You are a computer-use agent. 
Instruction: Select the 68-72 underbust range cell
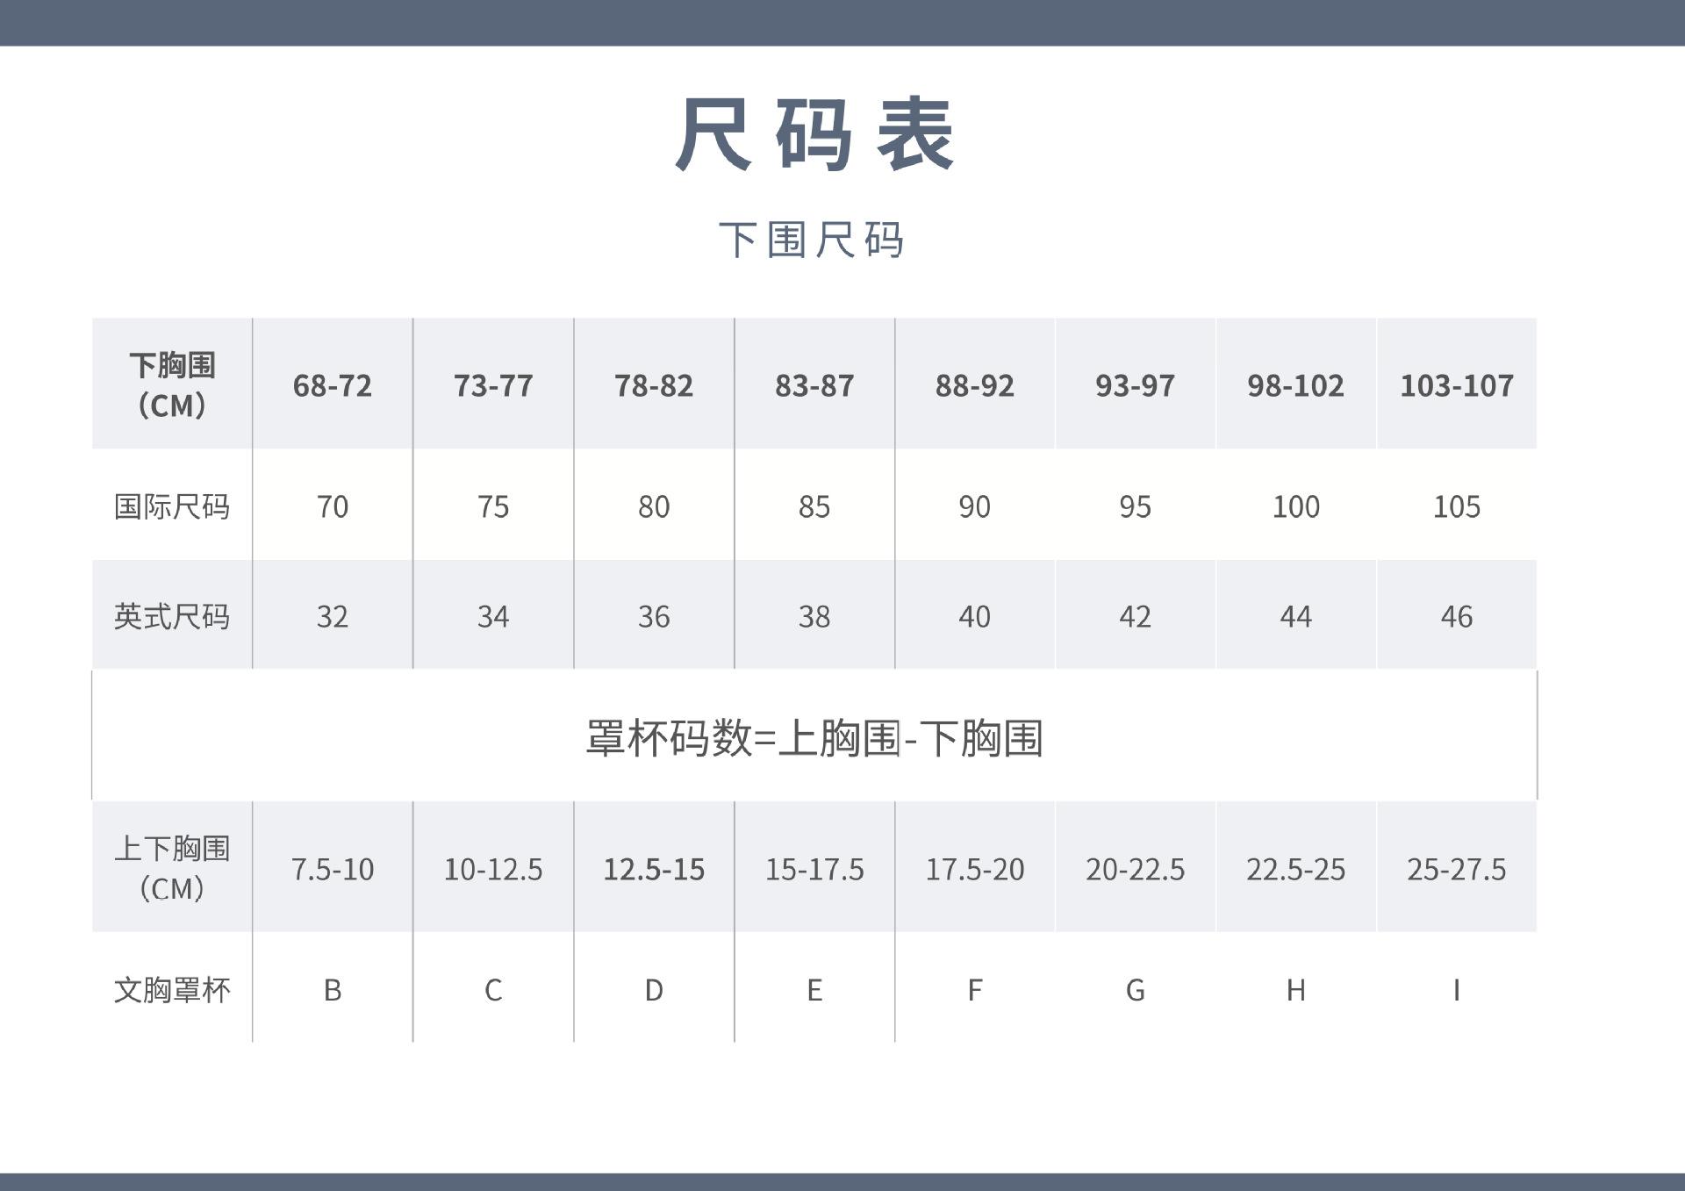[x=332, y=385]
